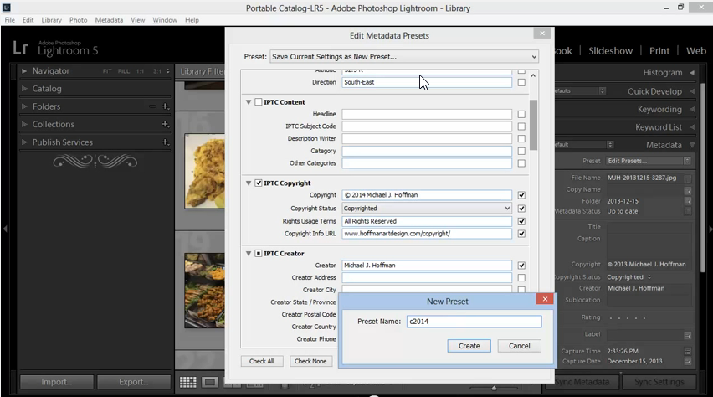Check the IPTC Subject Code checkbox
Image resolution: width=713 pixels, height=397 pixels.
click(x=521, y=126)
